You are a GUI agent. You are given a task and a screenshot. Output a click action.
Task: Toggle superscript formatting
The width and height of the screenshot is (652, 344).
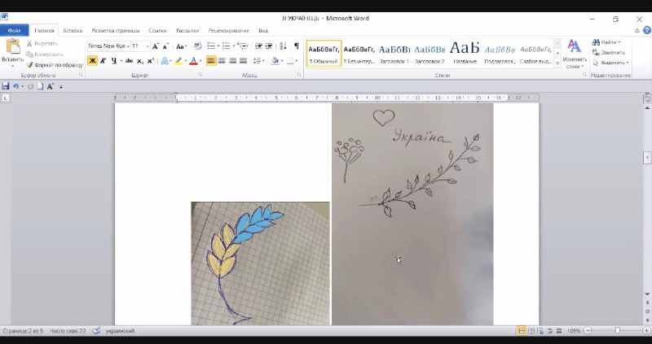click(x=151, y=61)
